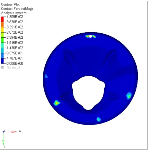
Task: Pick the bottom contact hotspot on disc
Action: (99, 119)
